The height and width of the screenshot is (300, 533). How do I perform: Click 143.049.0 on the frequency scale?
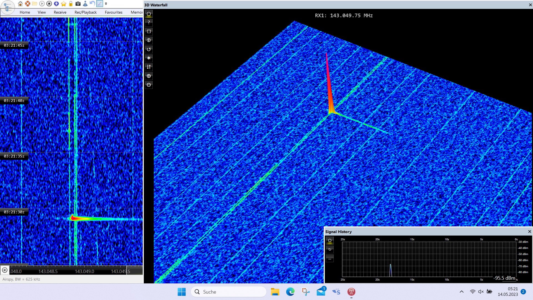[84, 271]
